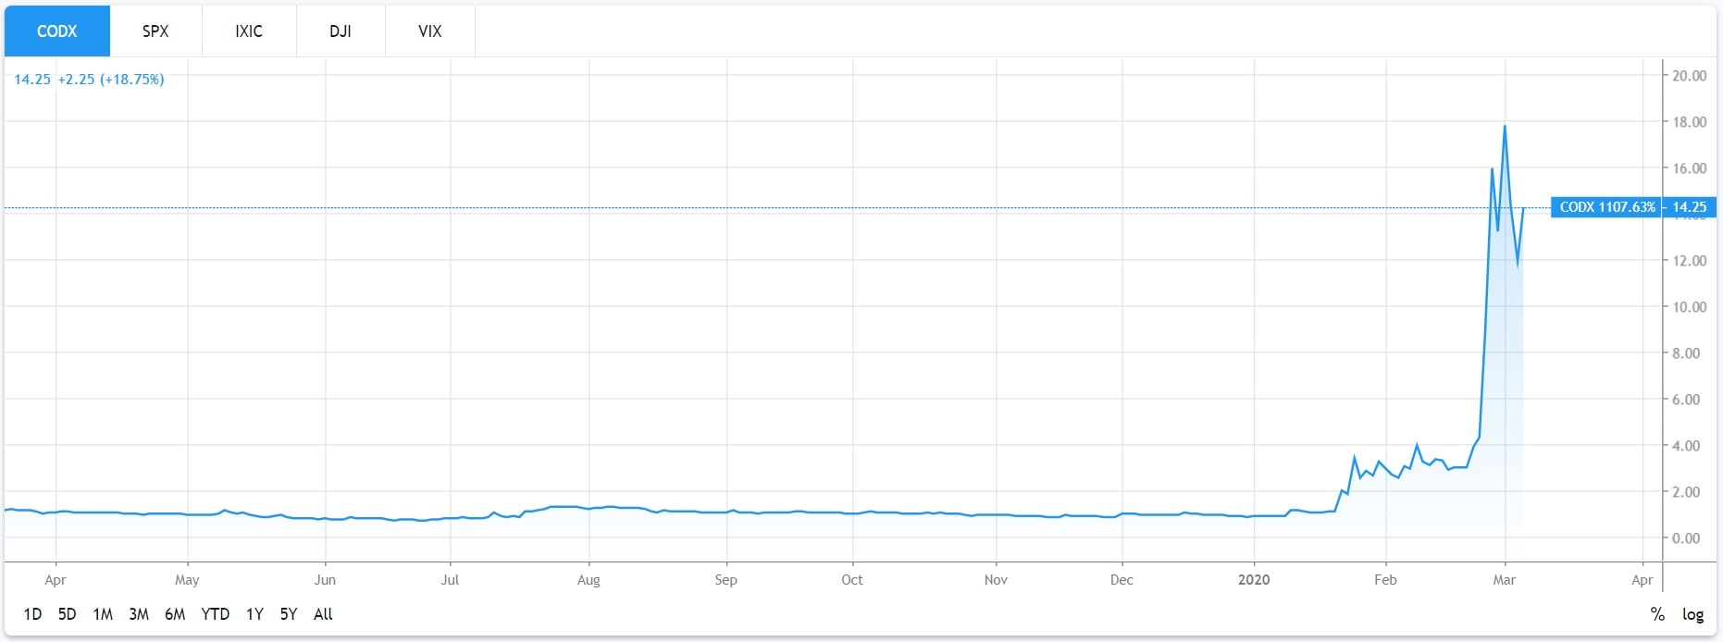The height and width of the screenshot is (642, 1723).
Task: Choose the 5D time range
Action: 67,614
